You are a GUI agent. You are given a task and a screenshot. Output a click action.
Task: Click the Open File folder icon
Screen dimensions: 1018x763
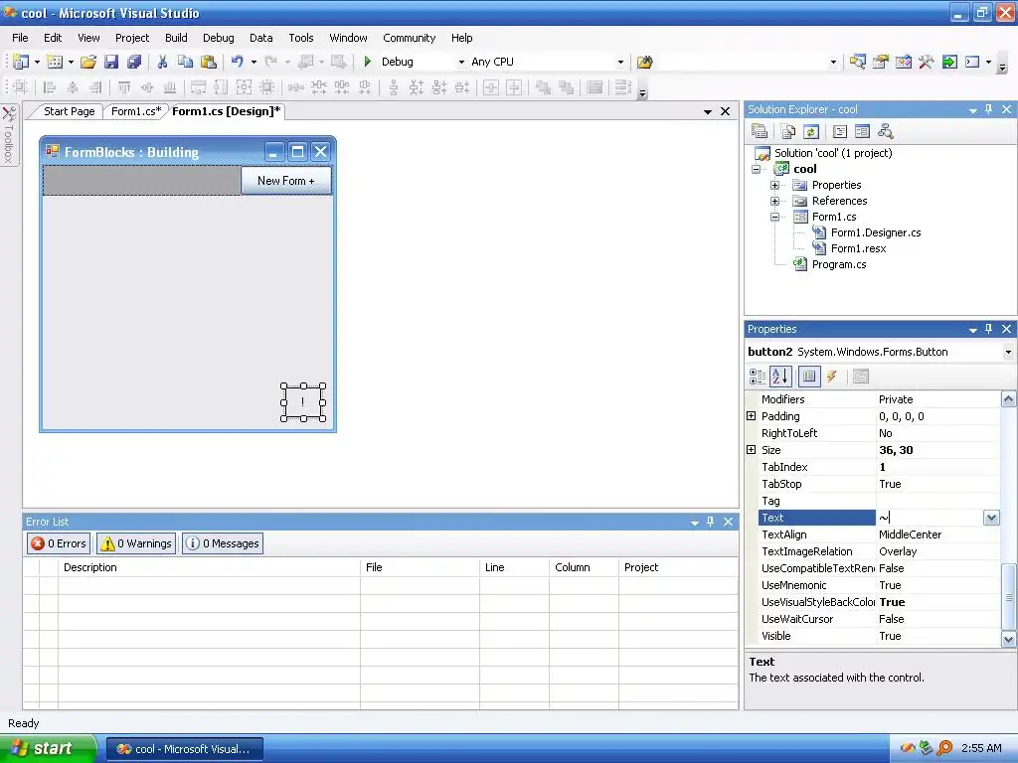point(88,62)
